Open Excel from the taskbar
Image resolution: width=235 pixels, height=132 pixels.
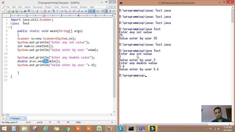pos(99,129)
